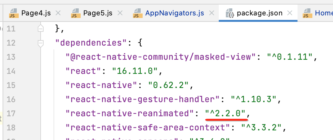The height and width of the screenshot is (140, 333).
Task: Open the AppNavigators.js tab
Action: (174, 13)
